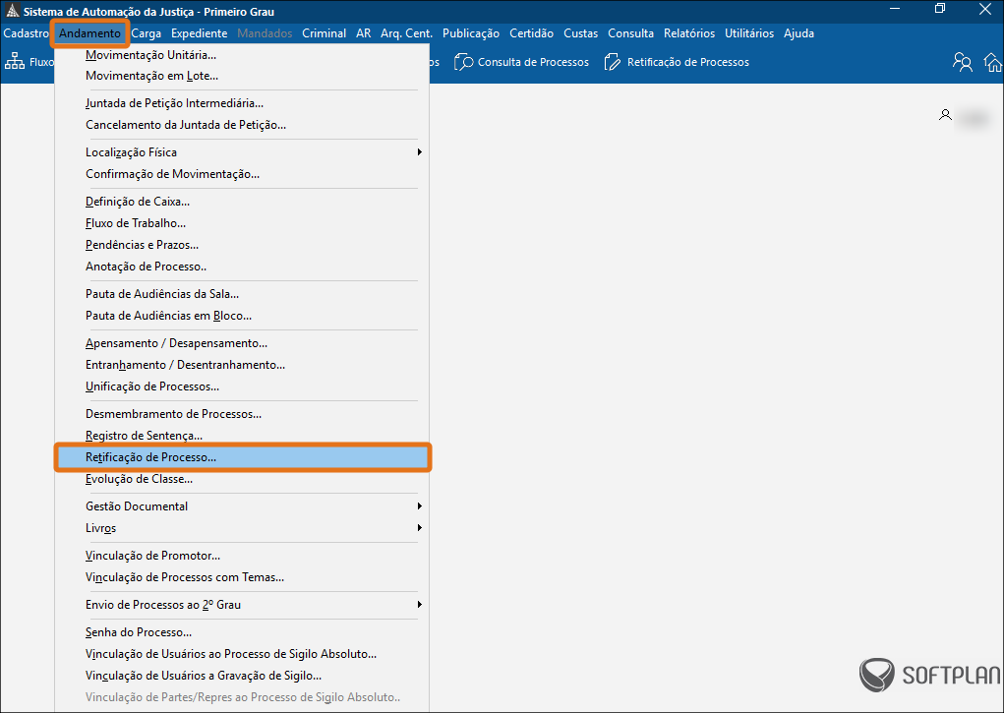Select Vinculação de Processos com Temas
The height and width of the screenshot is (713, 1004).
point(242,577)
